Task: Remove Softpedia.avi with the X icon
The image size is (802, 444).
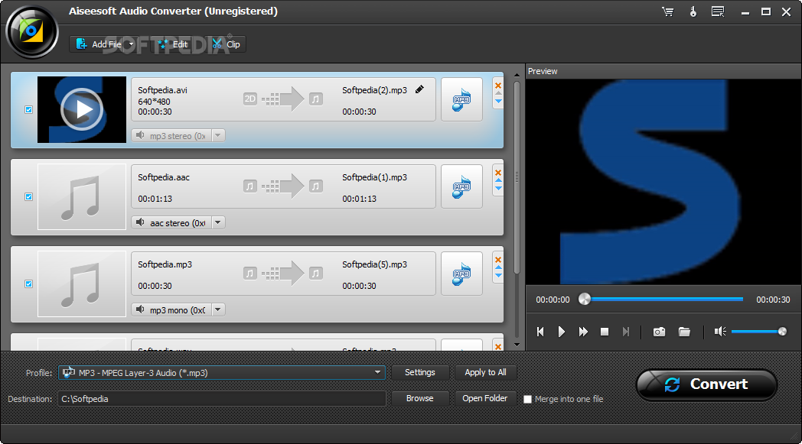Action: 498,86
